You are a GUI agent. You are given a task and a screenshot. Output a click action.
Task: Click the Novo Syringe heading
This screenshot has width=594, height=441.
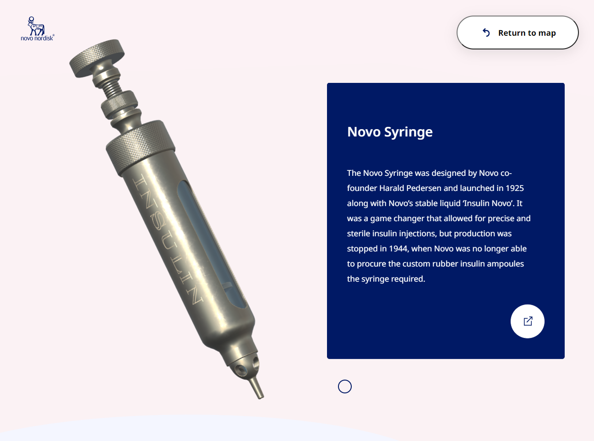[390, 132]
